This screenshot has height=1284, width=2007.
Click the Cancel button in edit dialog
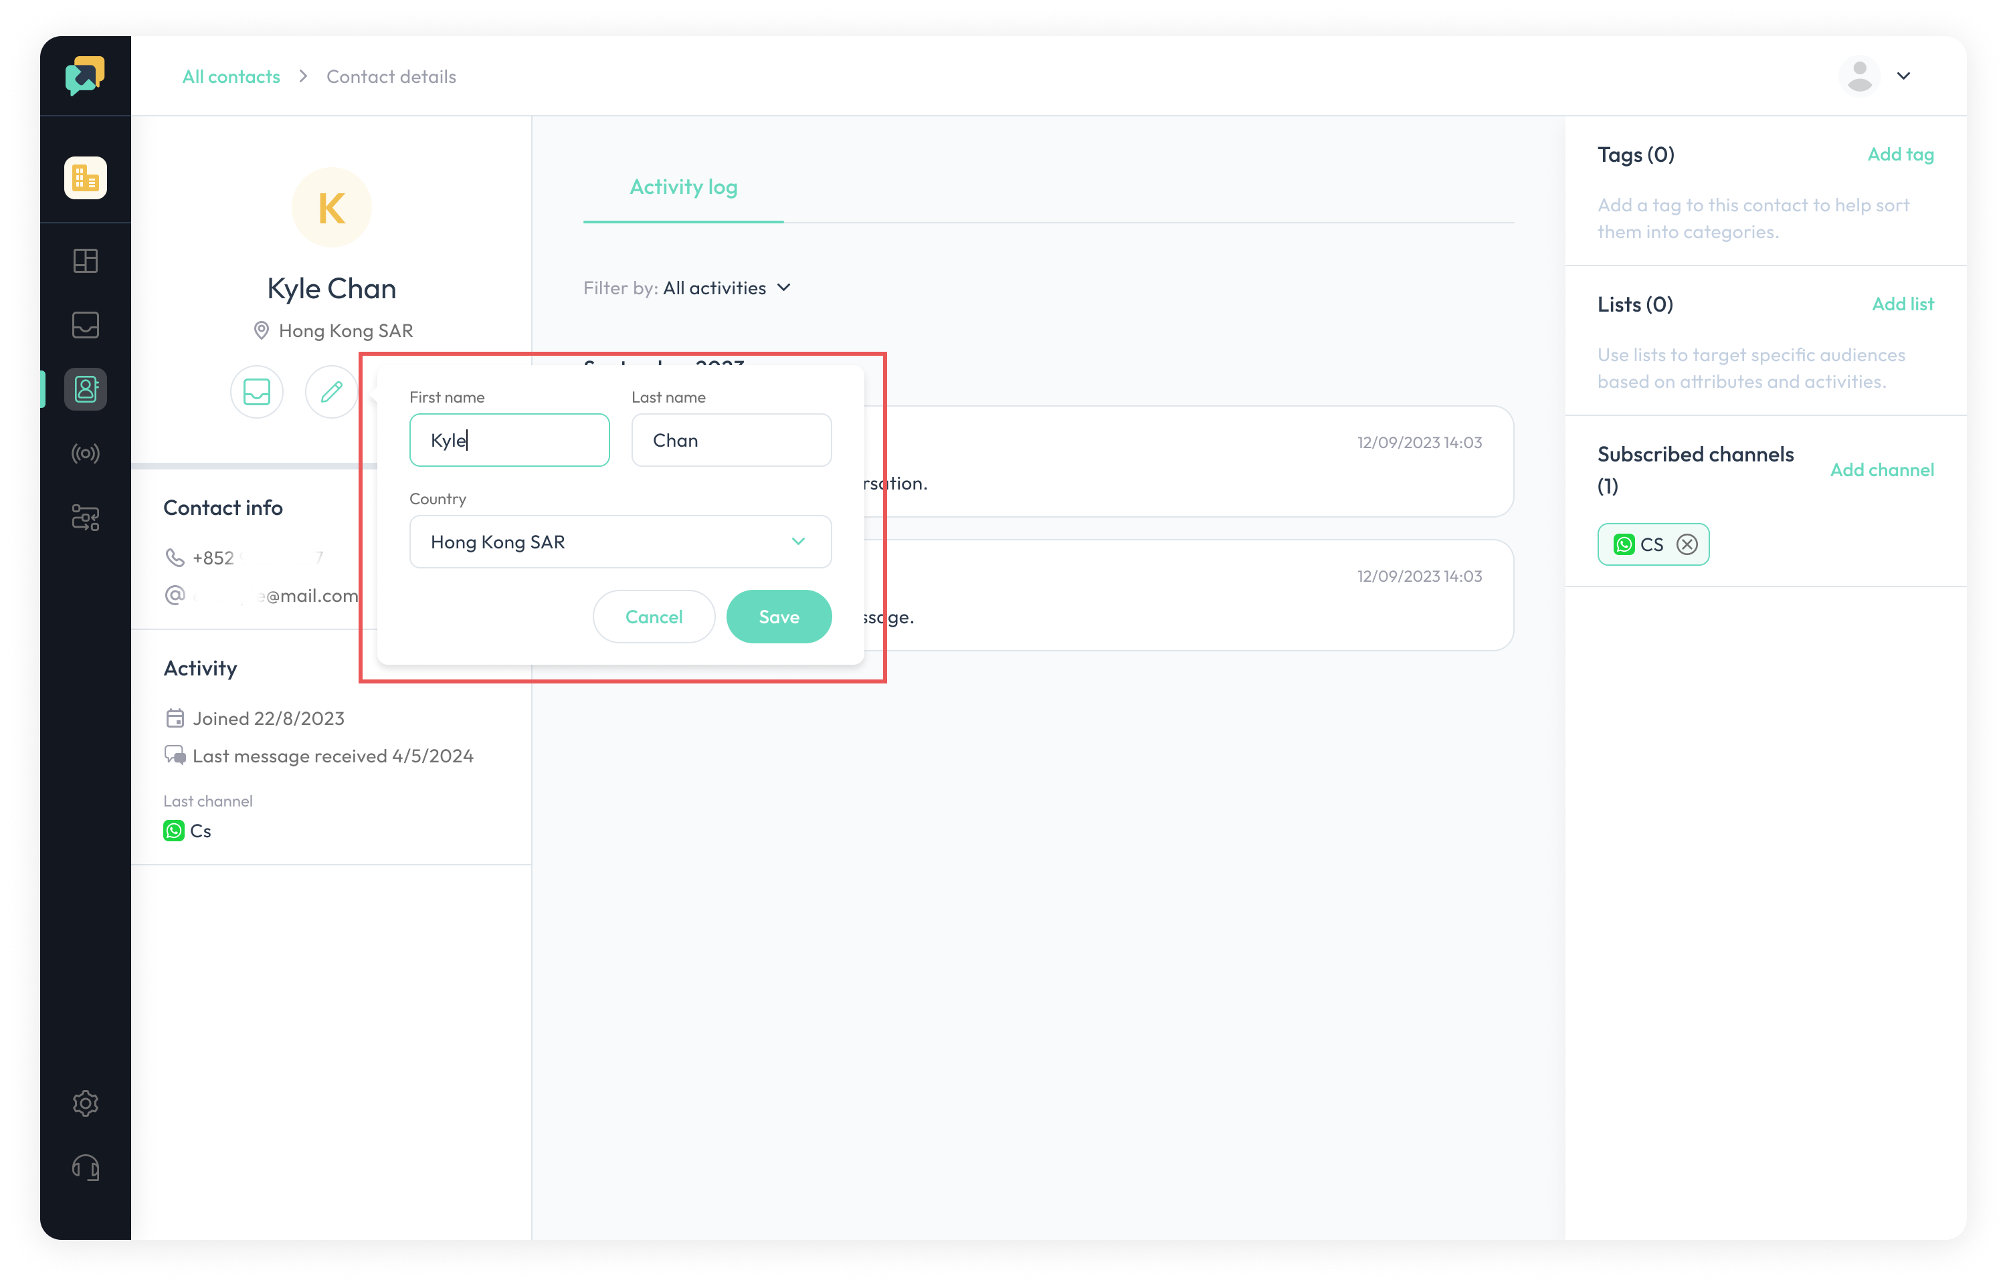(652, 616)
